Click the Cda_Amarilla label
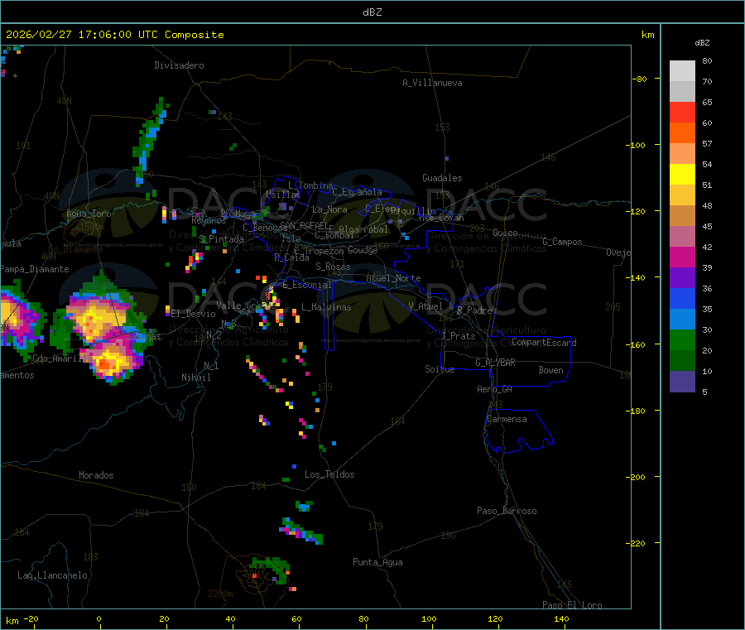Viewport: 745px width, 630px height. [62, 358]
